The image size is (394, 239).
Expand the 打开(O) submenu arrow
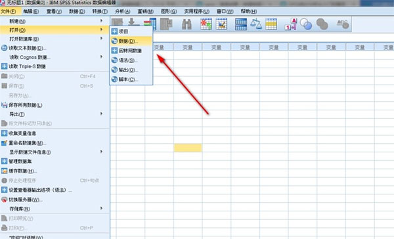102,30
